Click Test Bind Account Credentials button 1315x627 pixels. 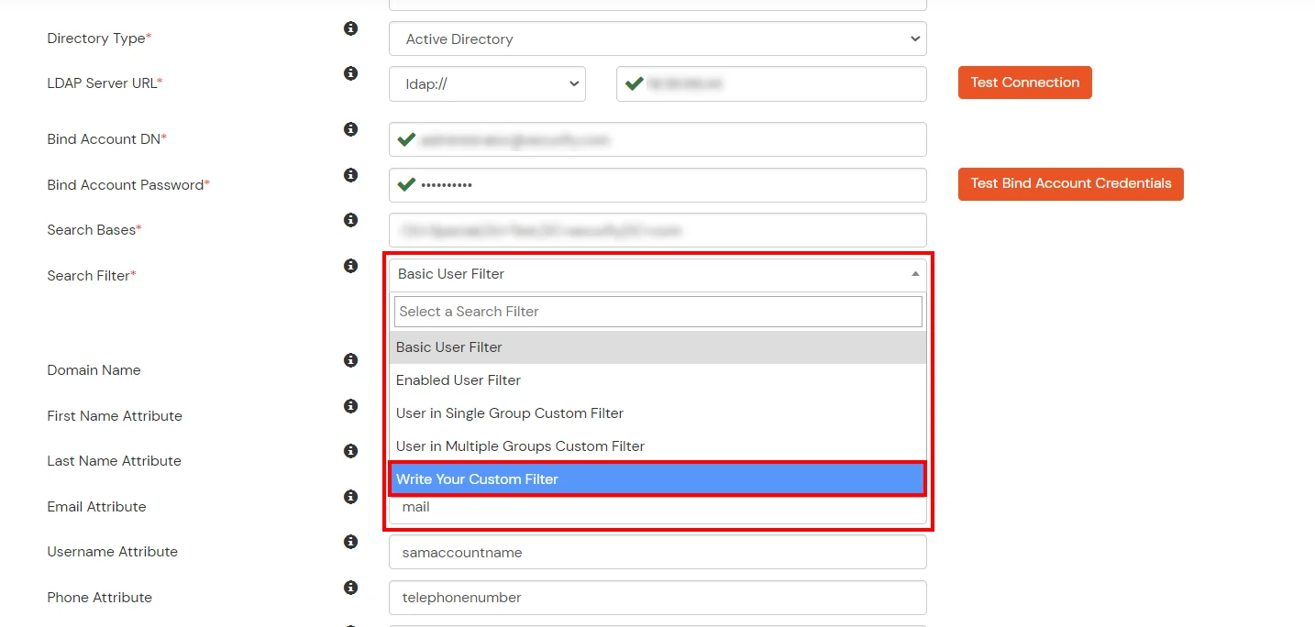(x=1071, y=183)
